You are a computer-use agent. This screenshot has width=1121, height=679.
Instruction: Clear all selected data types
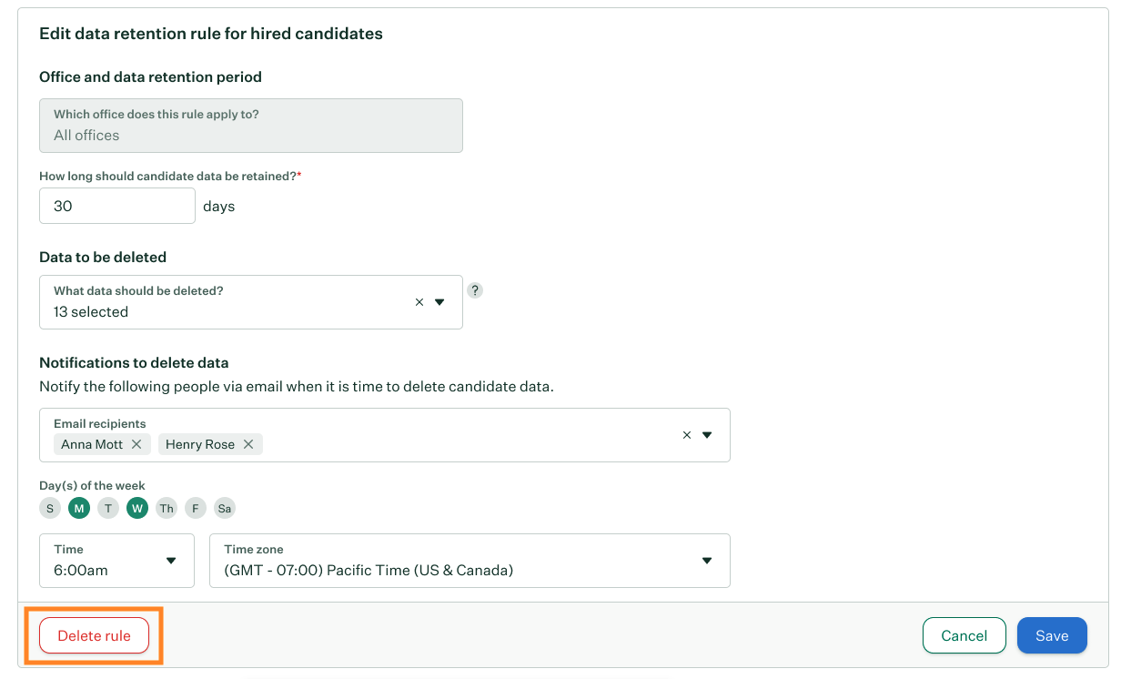(x=419, y=302)
